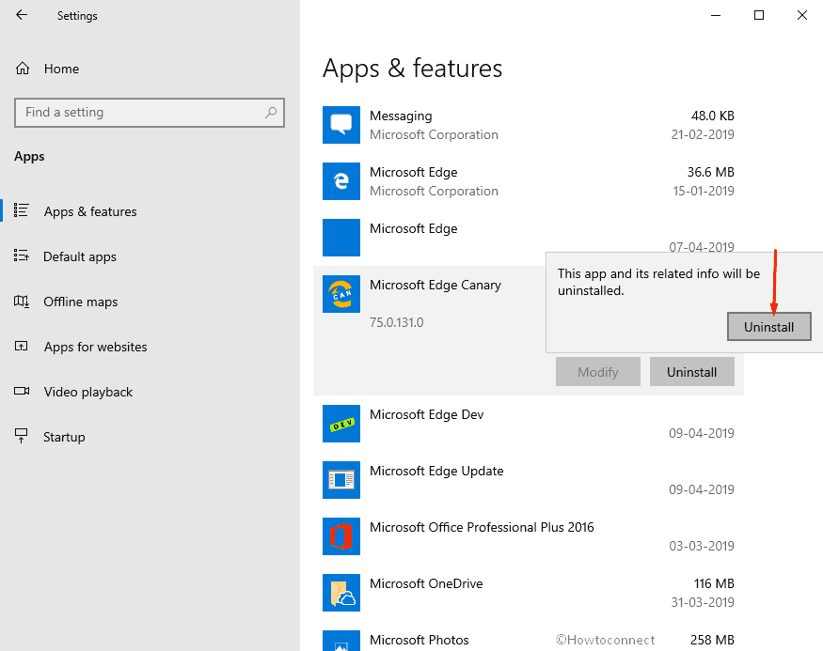Viewport: 823px width, 651px height.
Task: Click the Microsoft Edge Canary icon
Action: 341,294
